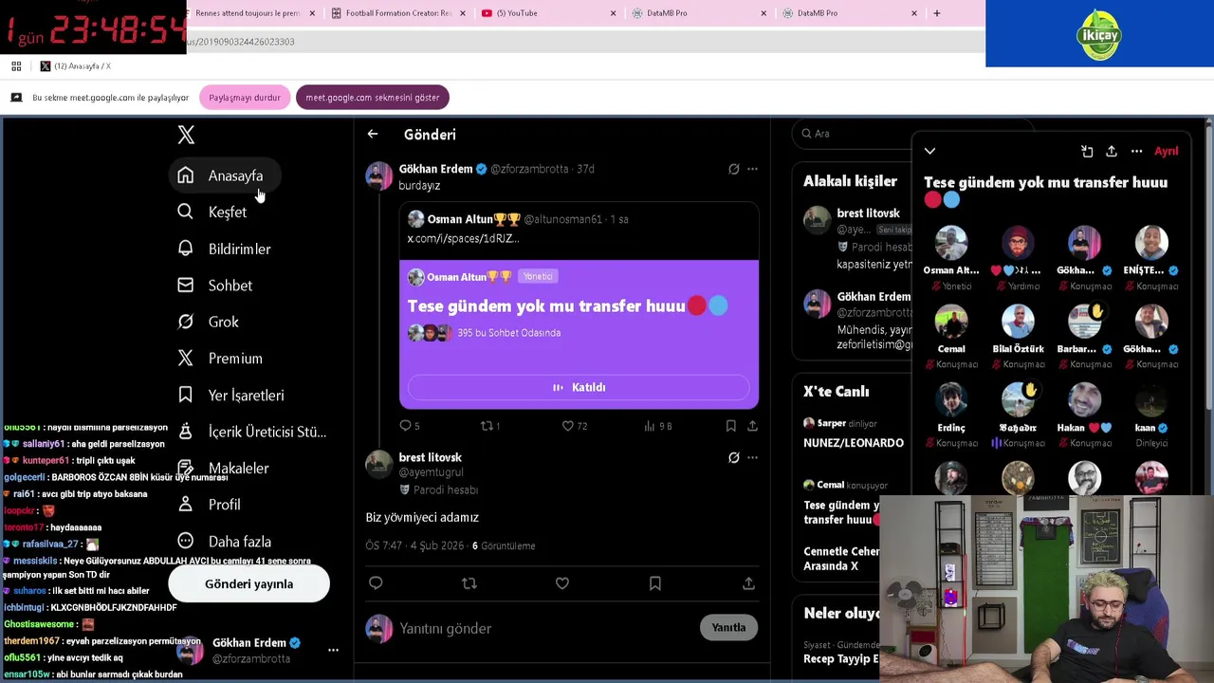Open Makaleler in the sidebar
The width and height of the screenshot is (1214, 683).
pyautogui.click(x=224, y=469)
